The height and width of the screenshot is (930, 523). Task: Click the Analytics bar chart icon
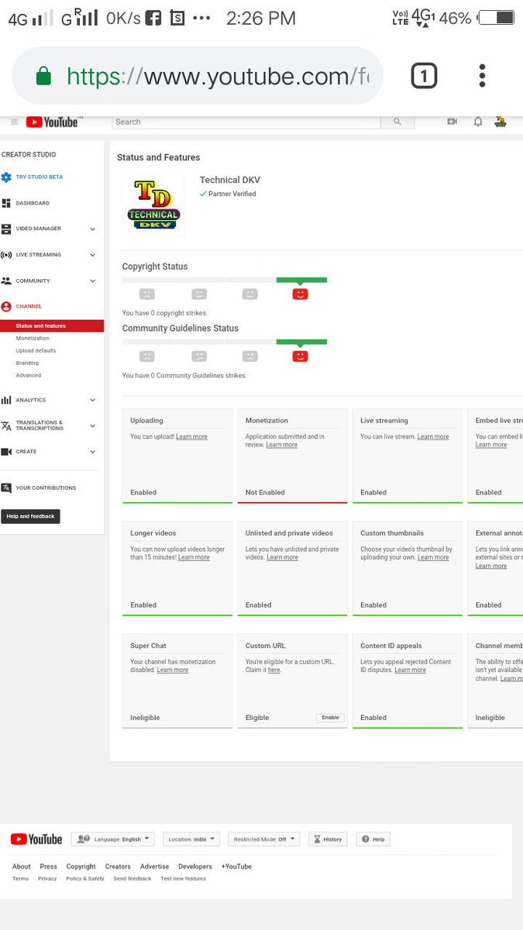6,400
